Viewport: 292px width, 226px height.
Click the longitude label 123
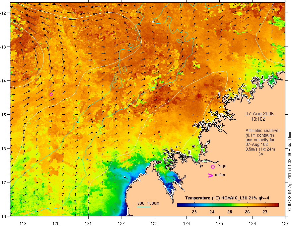pos(154,223)
